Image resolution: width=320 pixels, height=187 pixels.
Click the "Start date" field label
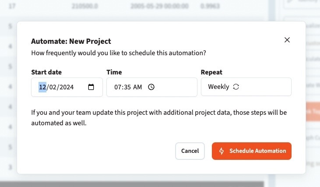click(x=46, y=72)
